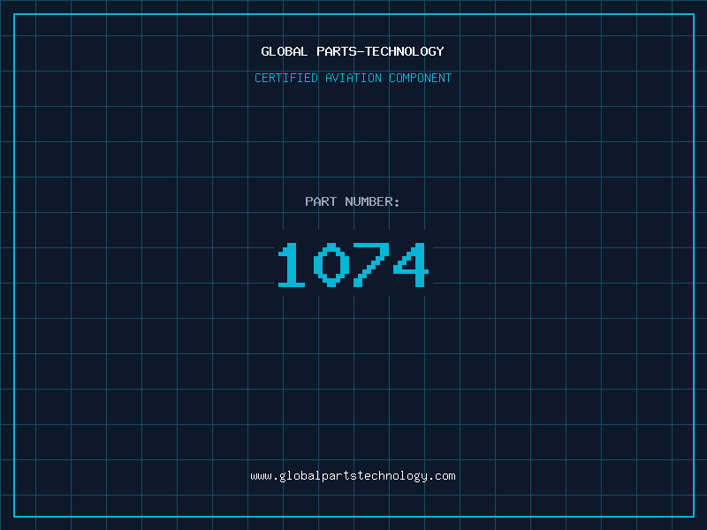Click the digit 4 in the part number
This screenshot has height=530, width=707.
click(411, 265)
